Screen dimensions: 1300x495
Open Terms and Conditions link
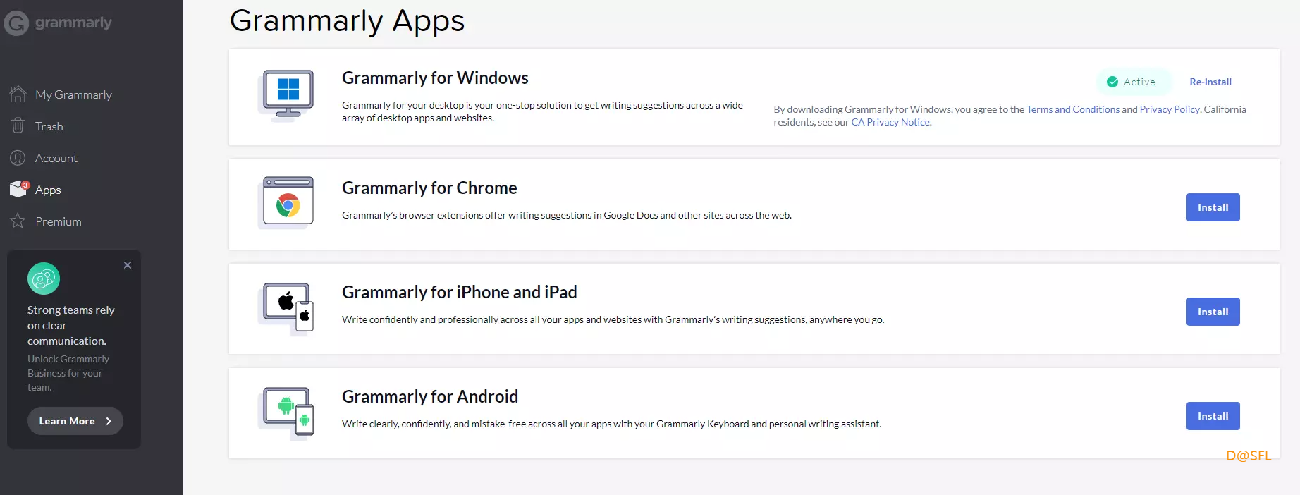(1073, 109)
